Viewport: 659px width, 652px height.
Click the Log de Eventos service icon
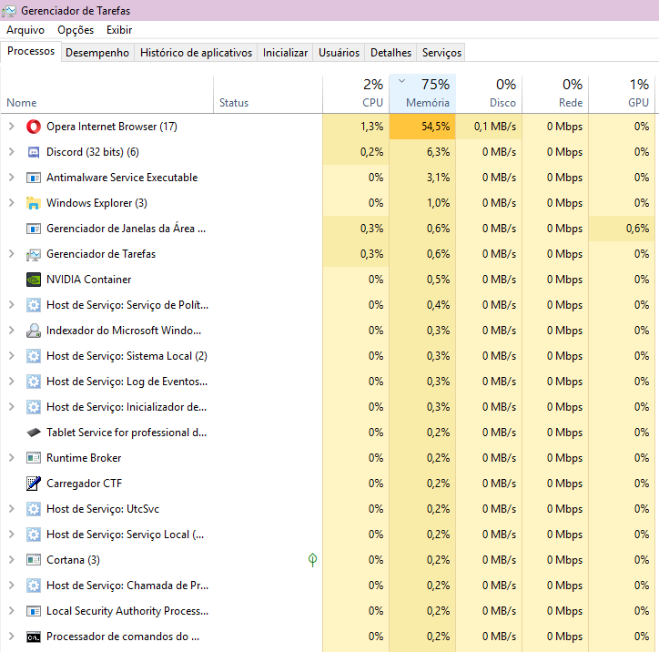click(33, 382)
